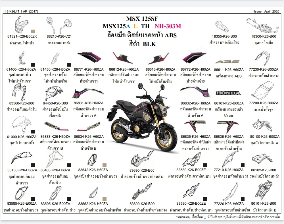The height and width of the screenshot is (224, 284).
Task: Click the MSX sticker image above 86834-K26-H60ZA
Action: 89,126
